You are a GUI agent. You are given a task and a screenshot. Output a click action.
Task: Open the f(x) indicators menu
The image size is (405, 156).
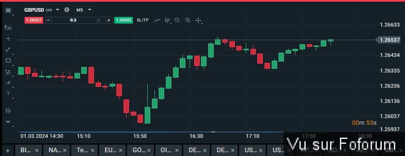coord(8,27)
